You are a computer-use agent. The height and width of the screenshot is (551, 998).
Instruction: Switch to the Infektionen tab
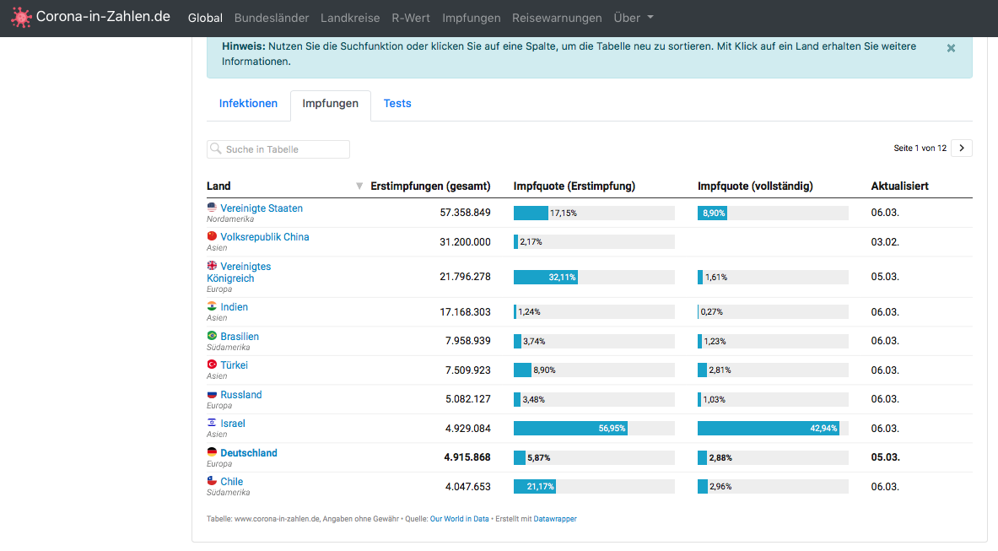248,104
